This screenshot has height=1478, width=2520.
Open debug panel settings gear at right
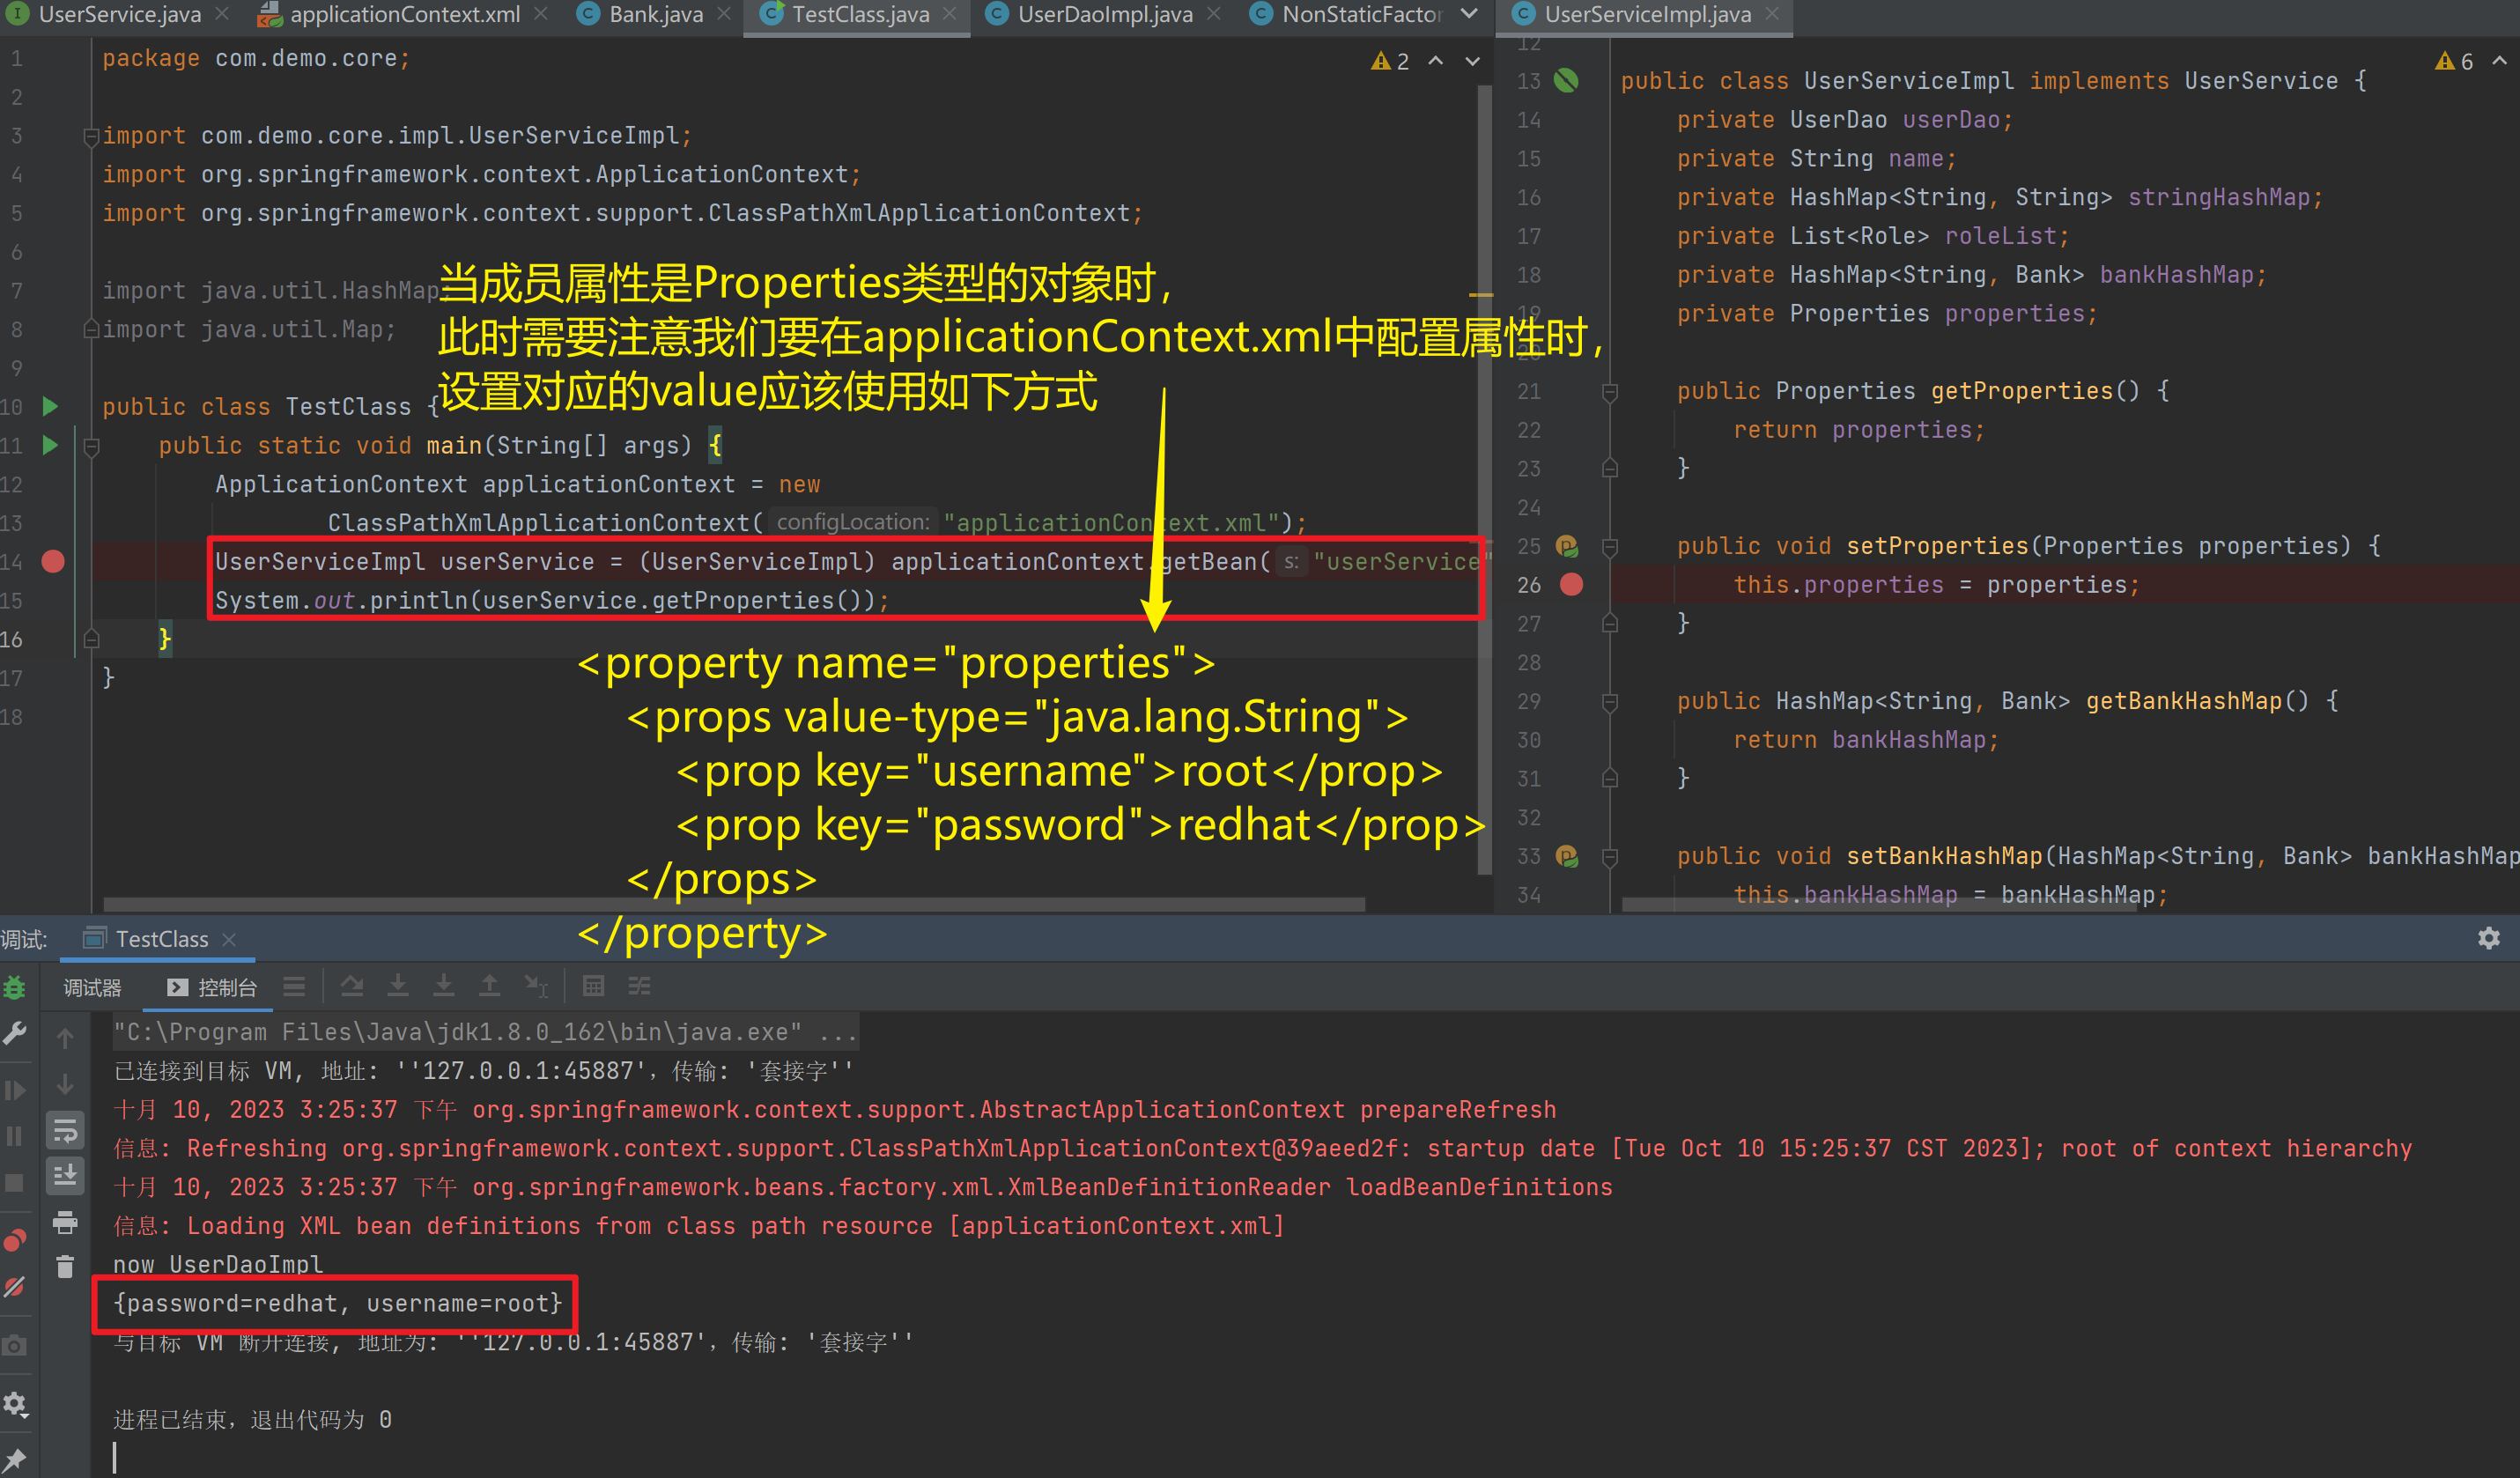(x=2488, y=938)
